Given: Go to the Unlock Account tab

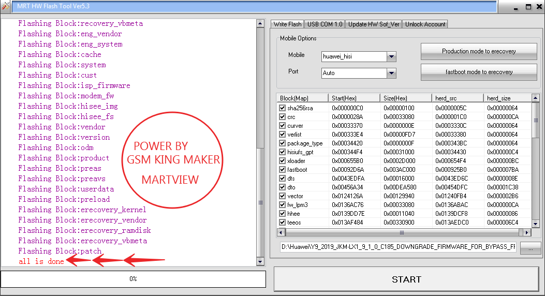Looking at the screenshot, I should 425,24.
